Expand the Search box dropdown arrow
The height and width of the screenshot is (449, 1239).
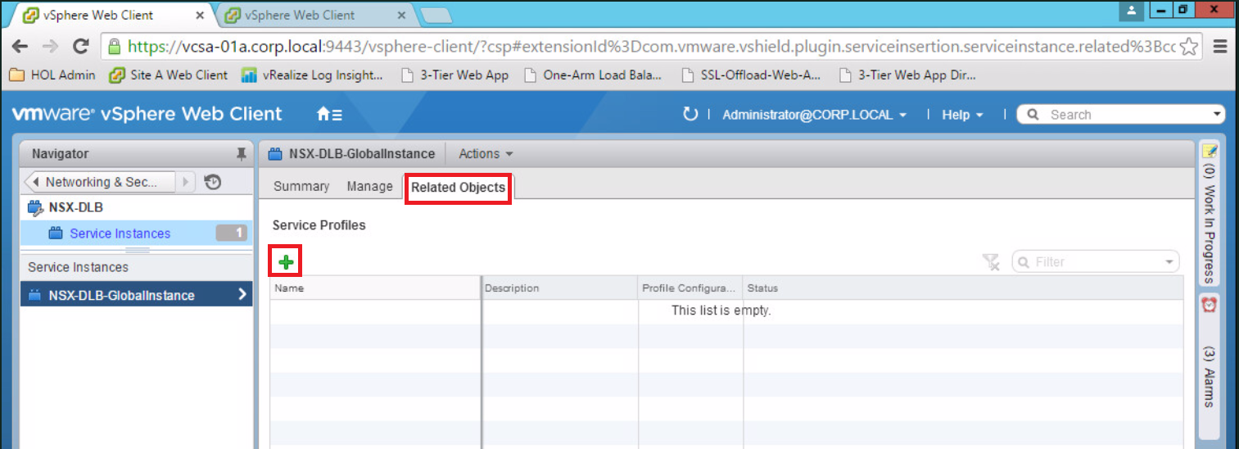pyautogui.click(x=1217, y=115)
